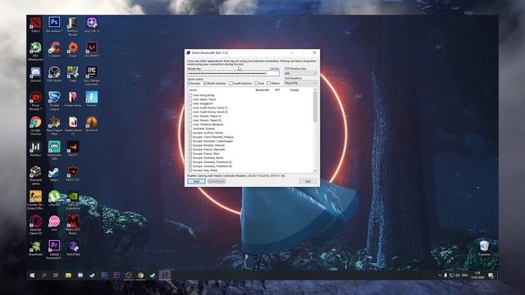Screen dimensions: 525x295
Task: Open the Origin desktop shortcut
Action: click(73, 49)
